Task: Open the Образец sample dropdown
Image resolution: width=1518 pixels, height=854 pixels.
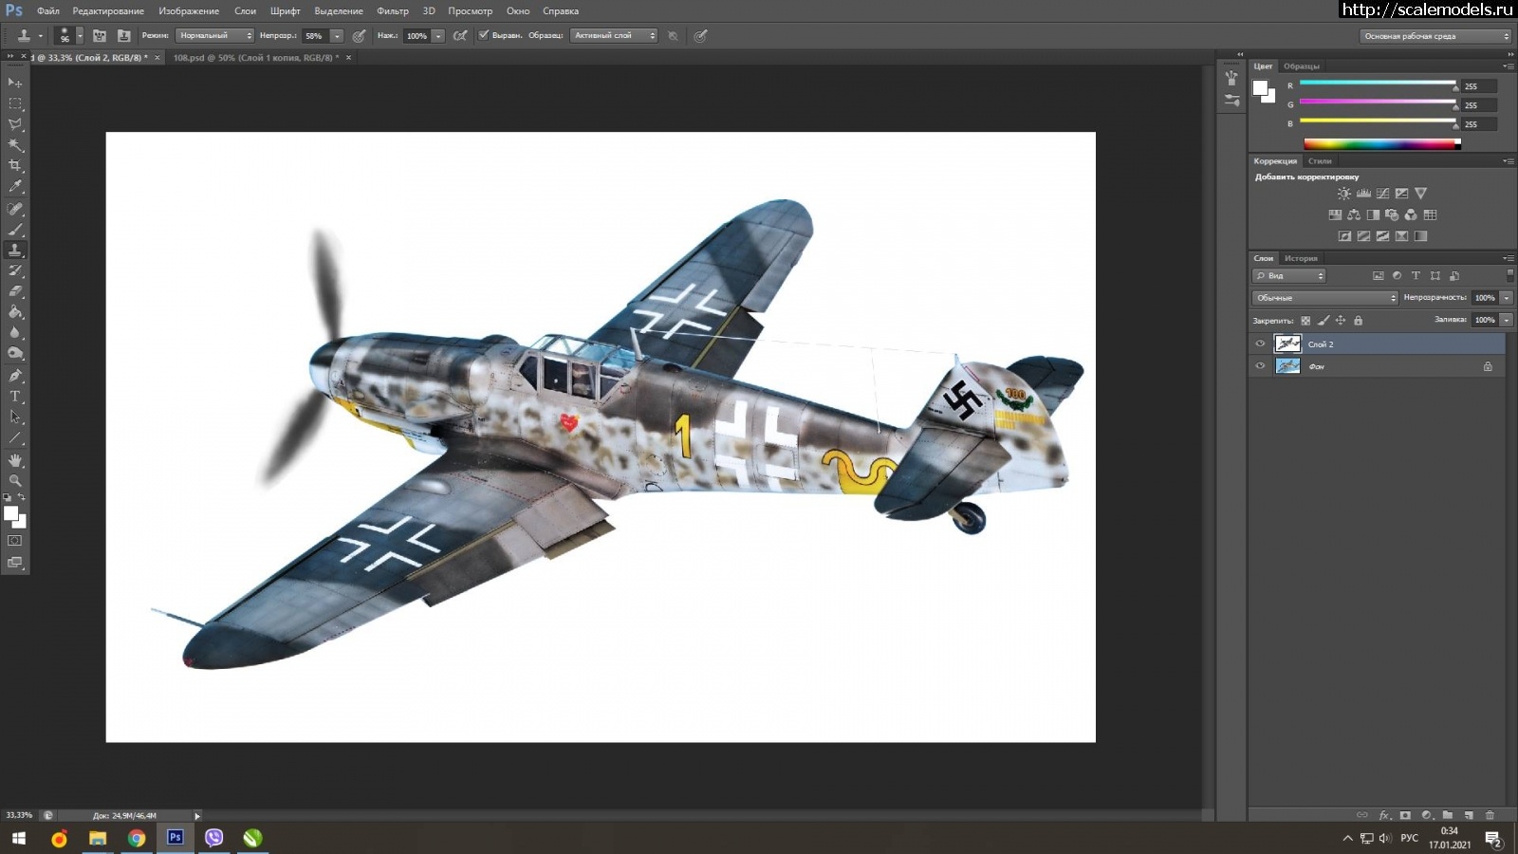Action: point(614,36)
